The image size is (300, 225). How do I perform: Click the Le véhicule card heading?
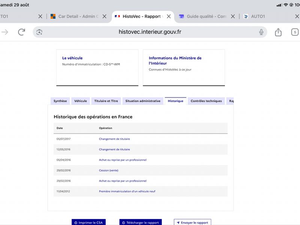[72, 58]
